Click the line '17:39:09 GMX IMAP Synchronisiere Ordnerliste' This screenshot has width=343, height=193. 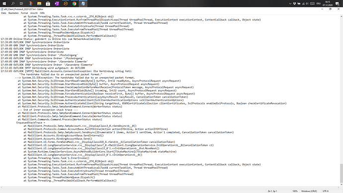pyautogui.click(x=32, y=46)
